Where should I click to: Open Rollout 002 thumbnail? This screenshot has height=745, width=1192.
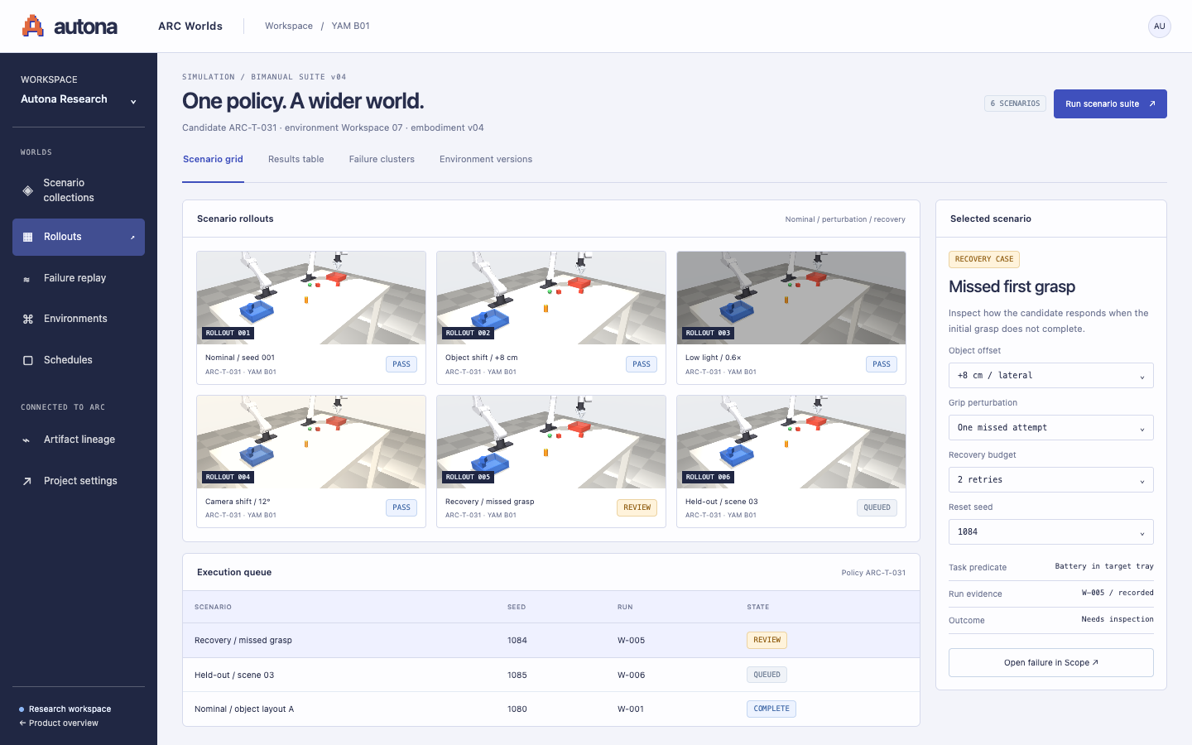(x=551, y=298)
